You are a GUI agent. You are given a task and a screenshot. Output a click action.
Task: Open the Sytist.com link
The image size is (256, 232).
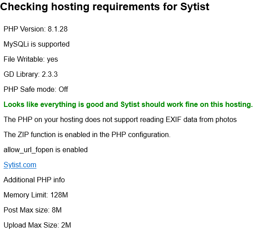tap(20, 165)
